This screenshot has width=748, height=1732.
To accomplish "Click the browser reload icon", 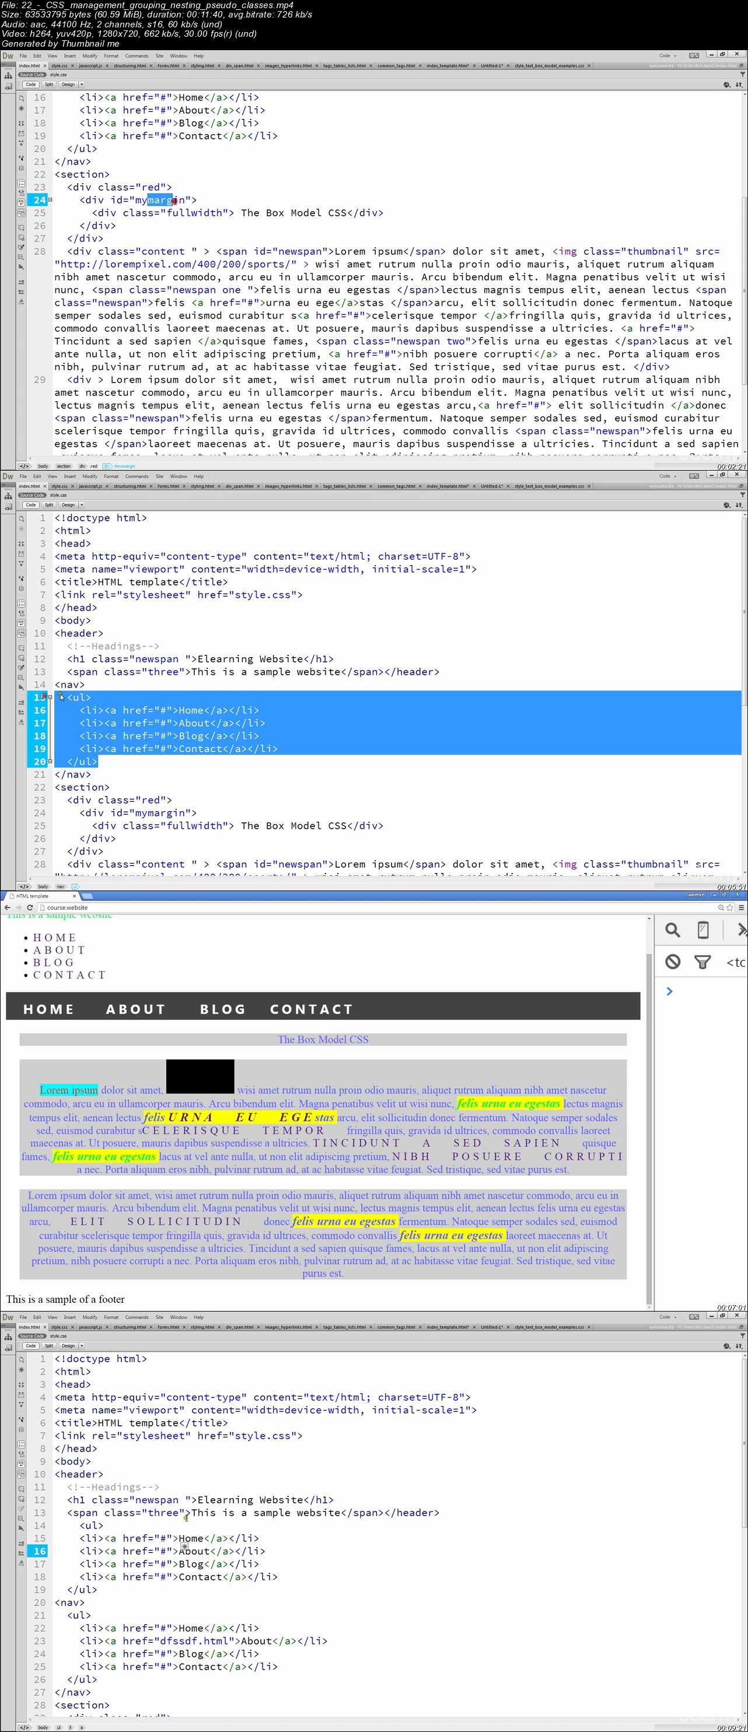I will pyautogui.click(x=29, y=907).
